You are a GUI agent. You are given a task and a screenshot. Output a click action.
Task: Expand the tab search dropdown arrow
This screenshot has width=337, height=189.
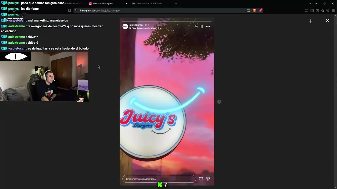coord(310,3)
